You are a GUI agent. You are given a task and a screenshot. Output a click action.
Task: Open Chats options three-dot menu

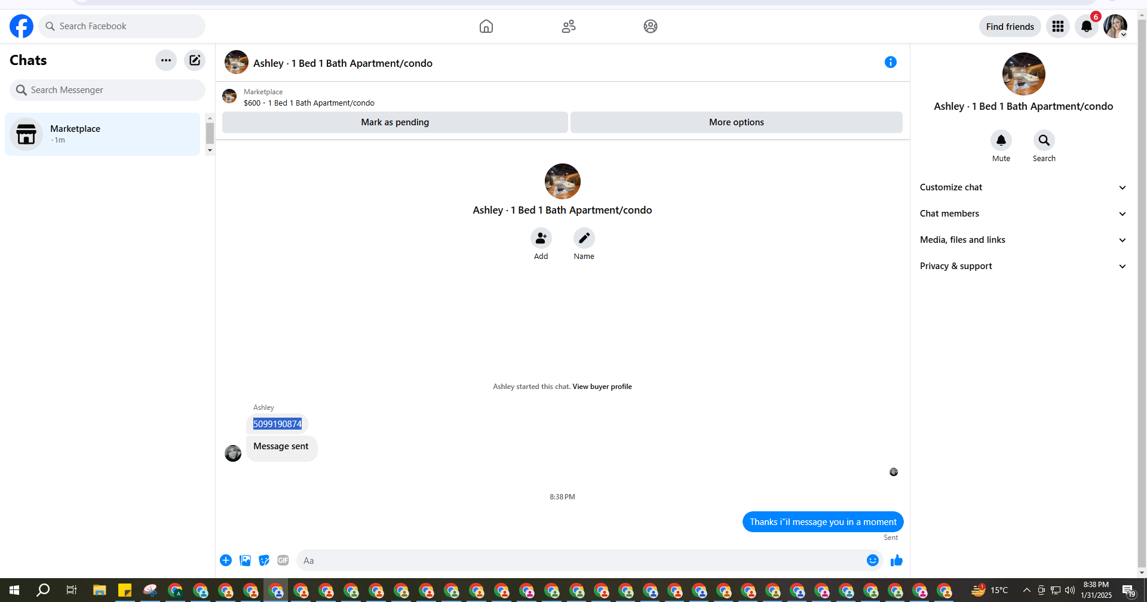coord(166,60)
